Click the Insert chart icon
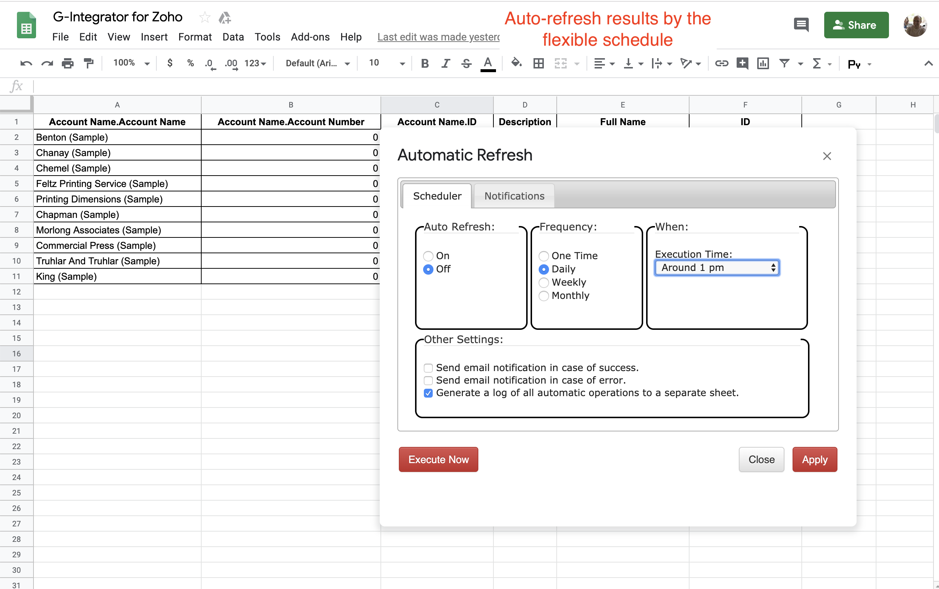The width and height of the screenshot is (939, 589). pos(763,63)
